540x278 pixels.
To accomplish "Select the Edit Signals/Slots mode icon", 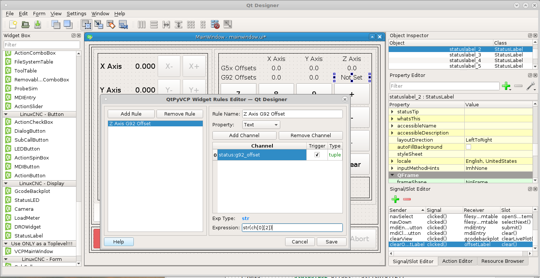I will click(x=99, y=25).
